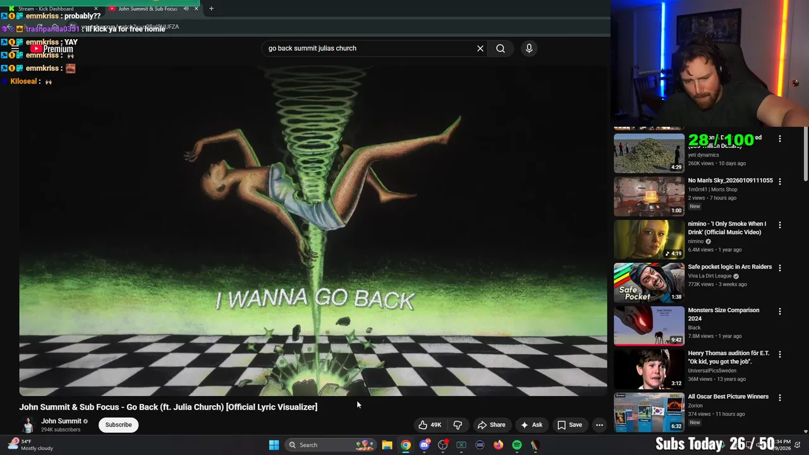This screenshot has height=455, width=809.
Task: Open the yeti dynamics video thumbnail
Action: pos(648,153)
